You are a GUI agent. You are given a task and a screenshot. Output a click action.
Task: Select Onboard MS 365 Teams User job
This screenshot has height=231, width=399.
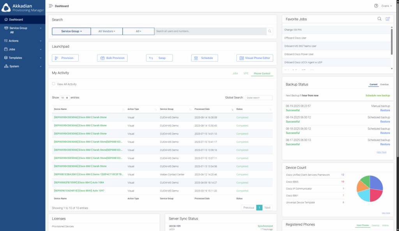point(336,46)
